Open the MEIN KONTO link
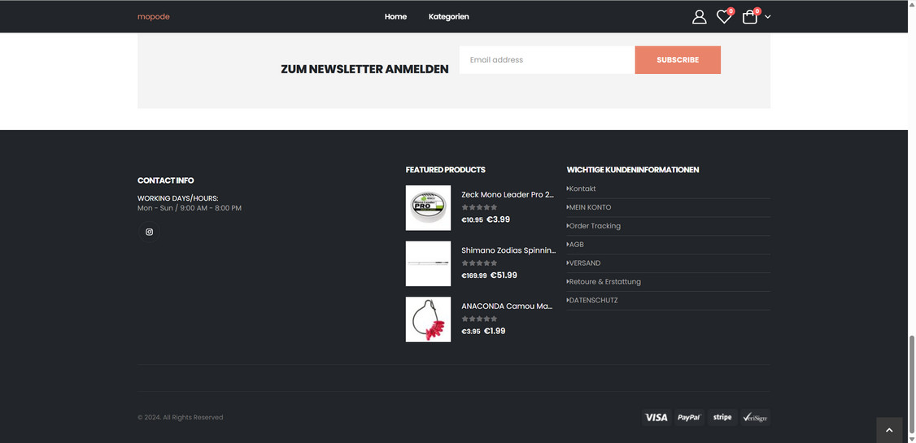The height and width of the screenshot is (443, 916). 590,207
